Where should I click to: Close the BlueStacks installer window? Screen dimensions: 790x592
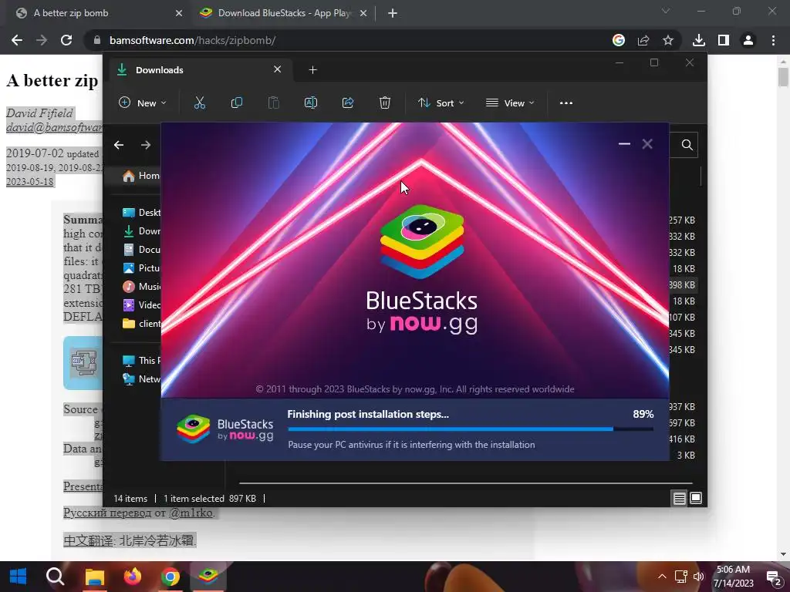pos(647,144)
